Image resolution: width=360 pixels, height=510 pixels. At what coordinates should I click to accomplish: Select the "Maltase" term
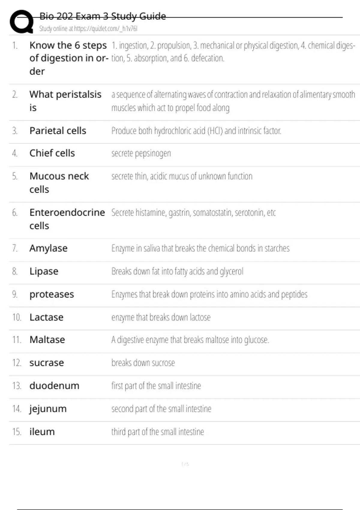tap(47, 340)
